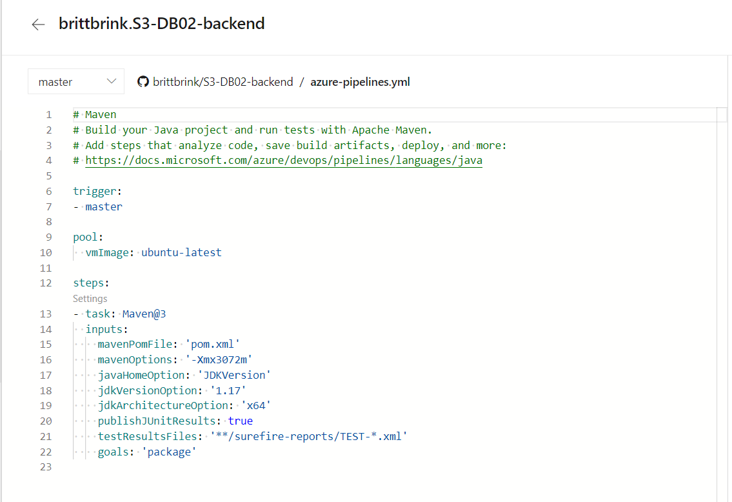Viewport: 732px width, 502px height.
Task: Click the publishJUnitResults true value
Action: coord(241,421)
